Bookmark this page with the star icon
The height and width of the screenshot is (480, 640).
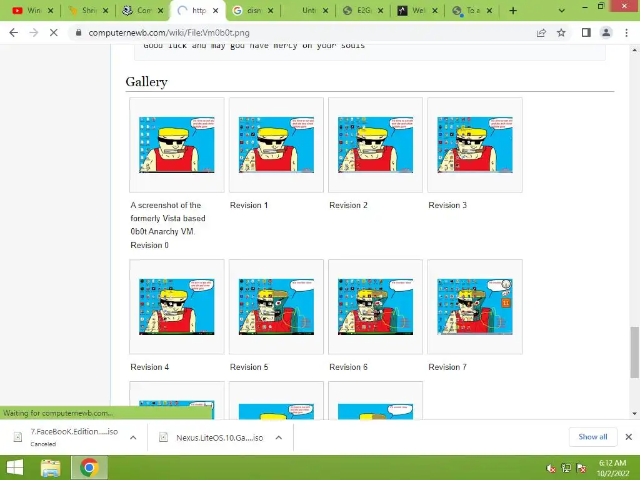click(561, 32)
